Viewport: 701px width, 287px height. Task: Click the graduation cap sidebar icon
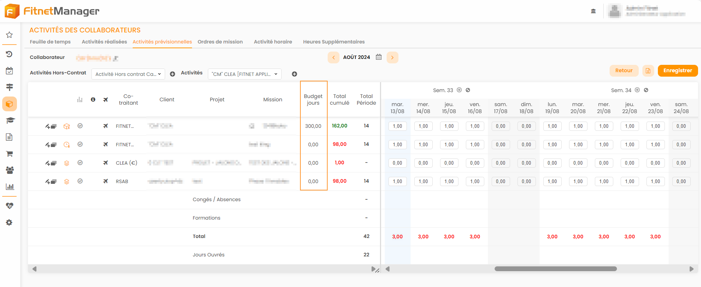click(10, 120)
